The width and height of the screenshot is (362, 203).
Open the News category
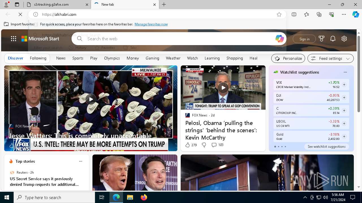(x=61, y=58)
